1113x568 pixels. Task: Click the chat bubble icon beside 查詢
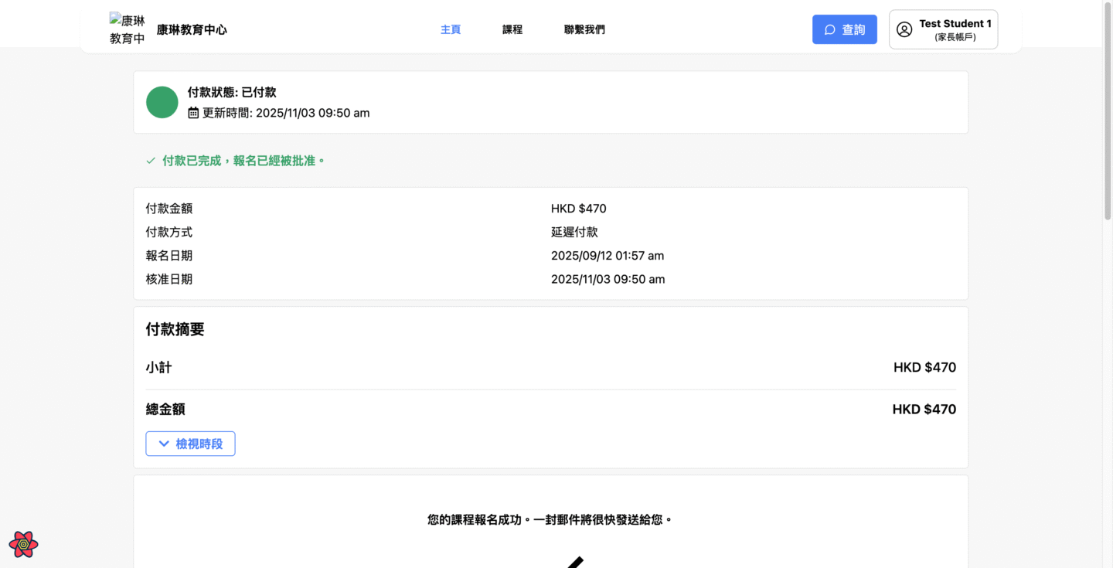(x=830, y=29)
